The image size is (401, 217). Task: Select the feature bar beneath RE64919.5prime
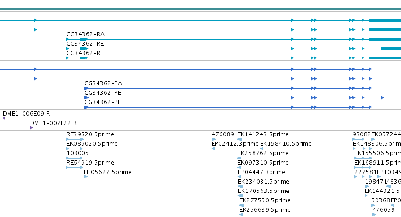75,167
